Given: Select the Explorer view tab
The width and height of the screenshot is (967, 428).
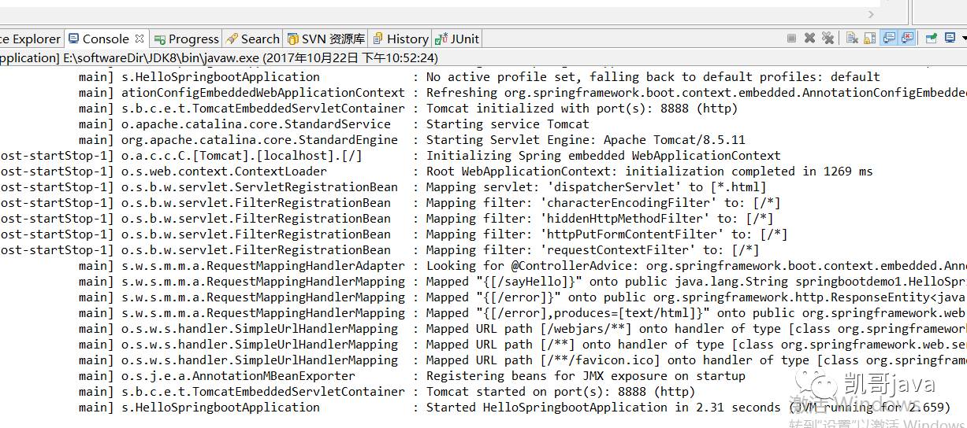Looking at the screenshot, I should [x=31, y=39].
